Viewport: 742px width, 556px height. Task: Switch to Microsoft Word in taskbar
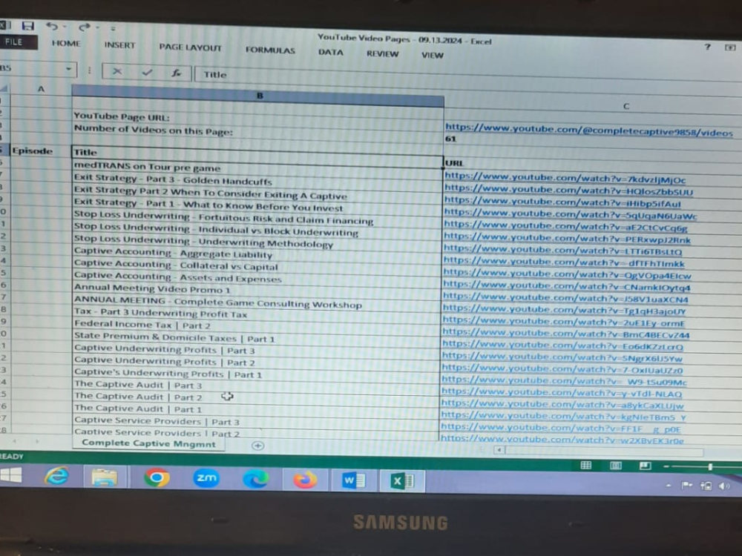(x=353, y=481)
